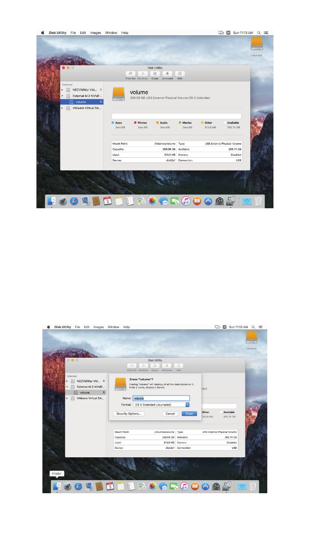Collapse External M.2 NVME disk beside the Erase dialog

point(67,387)
